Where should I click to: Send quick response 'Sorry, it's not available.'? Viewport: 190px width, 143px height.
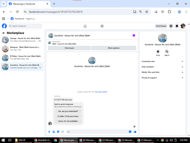(68, 121)
